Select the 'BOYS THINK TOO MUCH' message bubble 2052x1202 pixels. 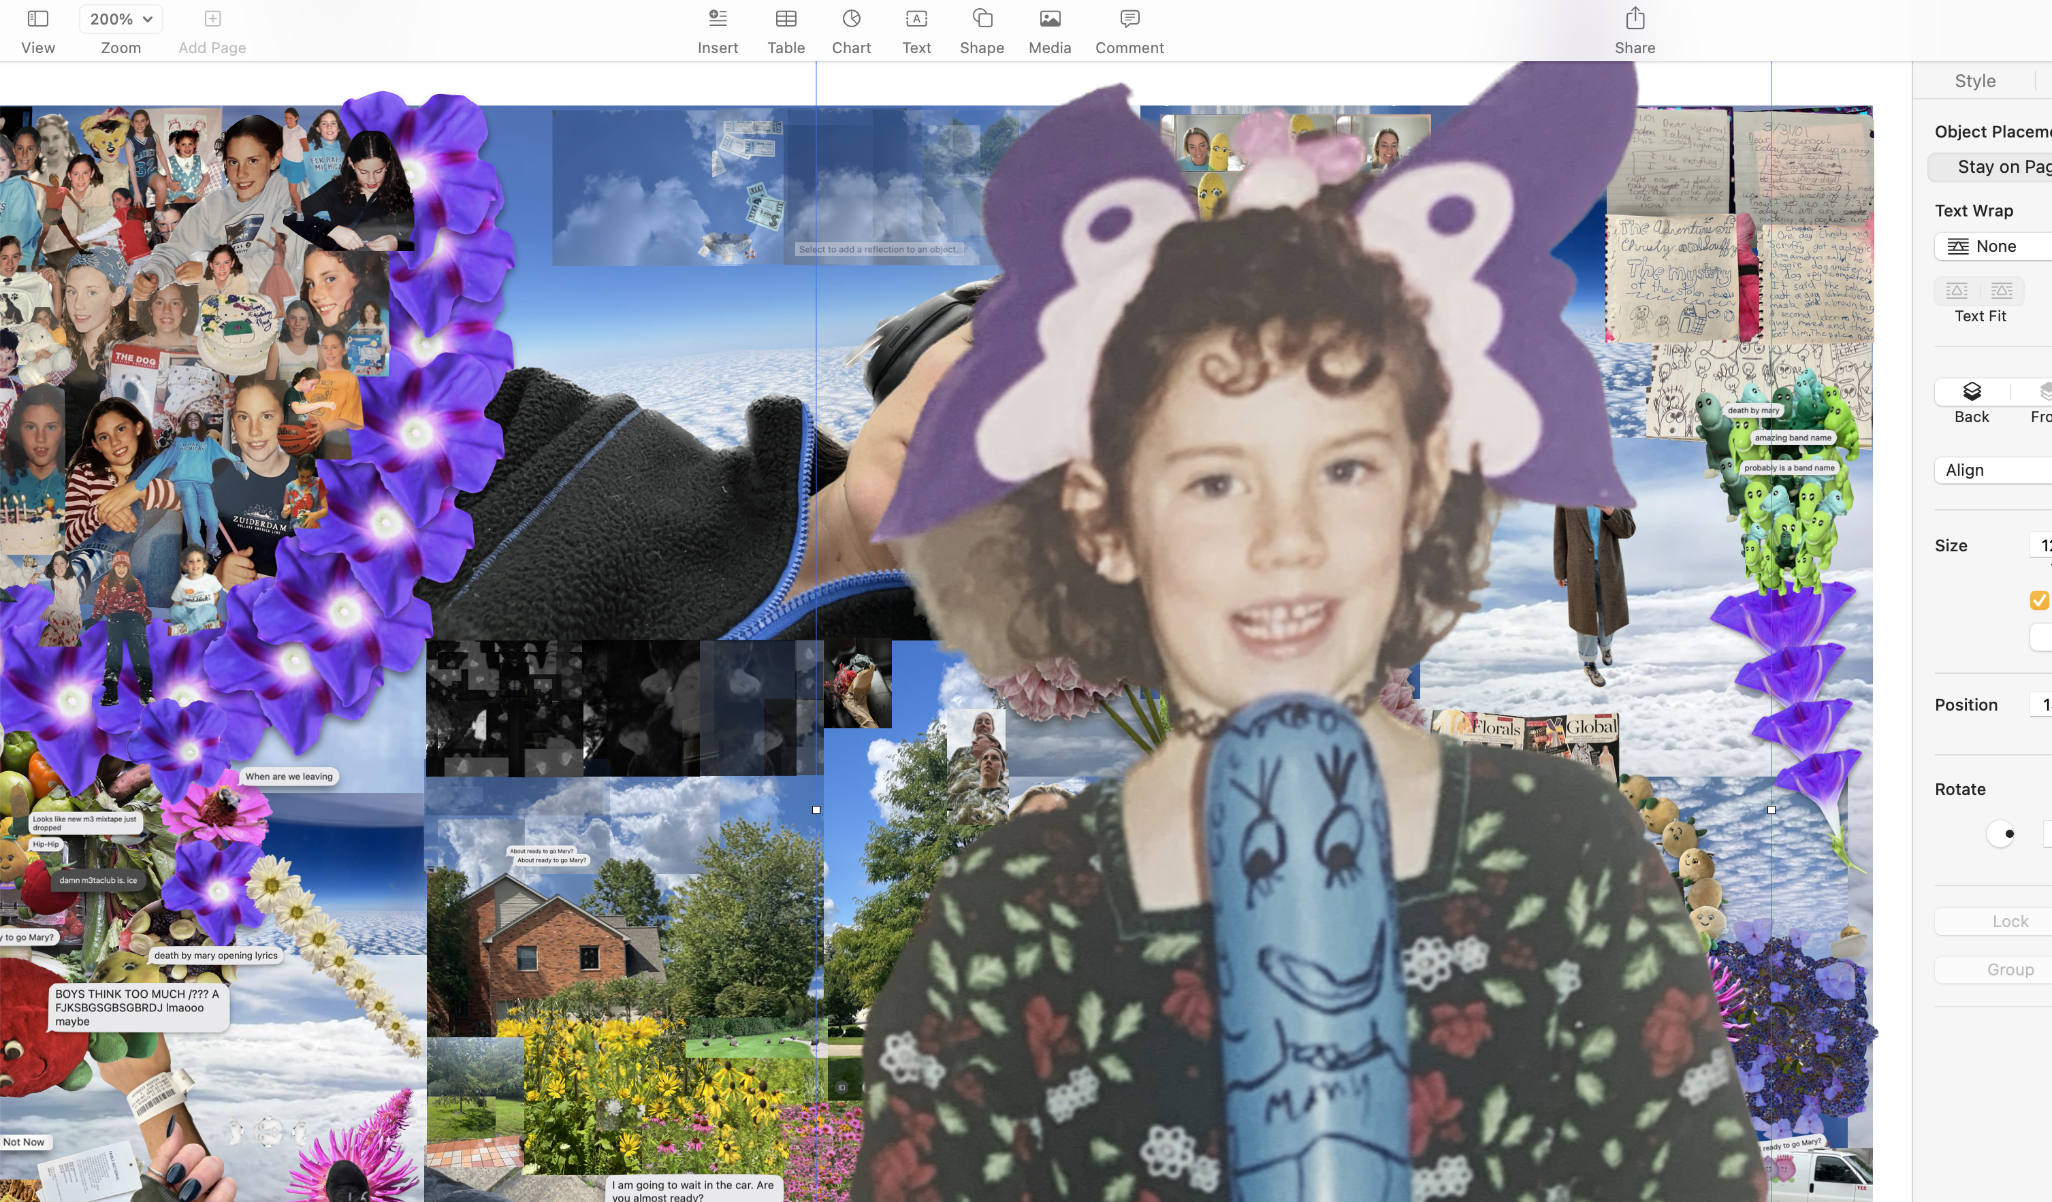point(138,1007)
